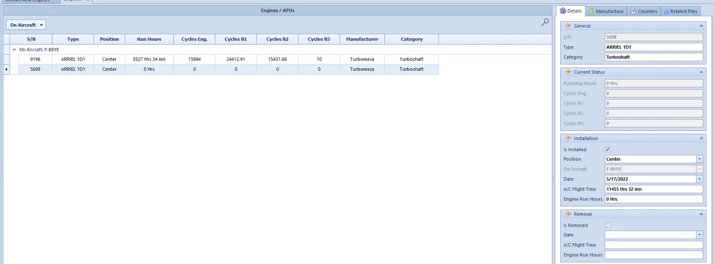Sort by the Cycles N2 column header
714x264 pixels.
277,39
